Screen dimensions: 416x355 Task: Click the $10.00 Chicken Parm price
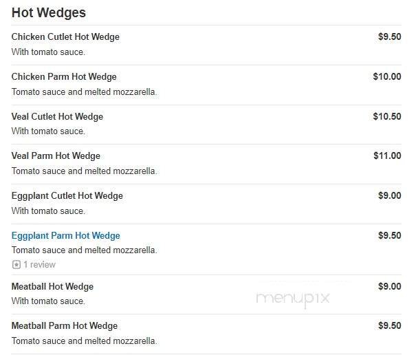click(387, 77)
